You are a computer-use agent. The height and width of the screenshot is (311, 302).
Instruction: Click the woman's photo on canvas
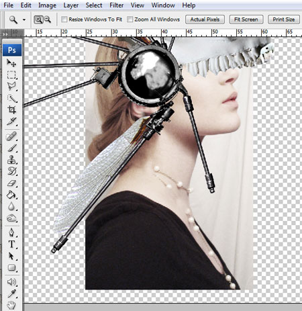coord(169,163)
